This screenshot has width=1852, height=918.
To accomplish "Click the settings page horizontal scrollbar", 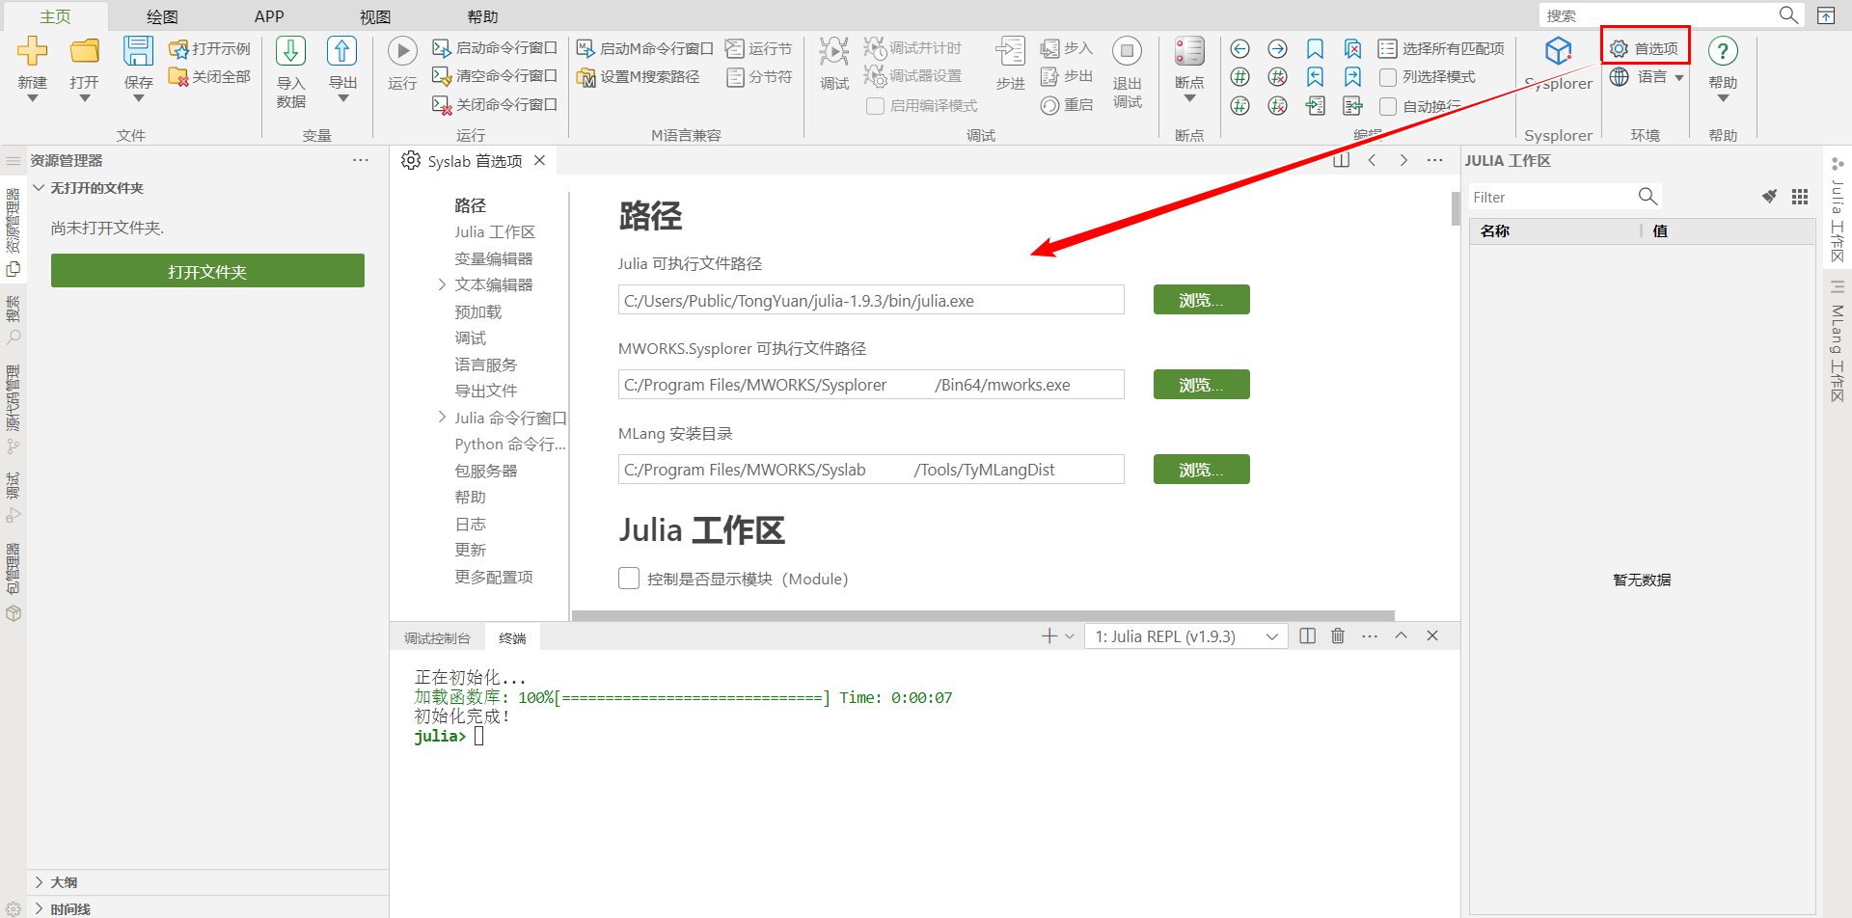I will click(x=982, y=615).
